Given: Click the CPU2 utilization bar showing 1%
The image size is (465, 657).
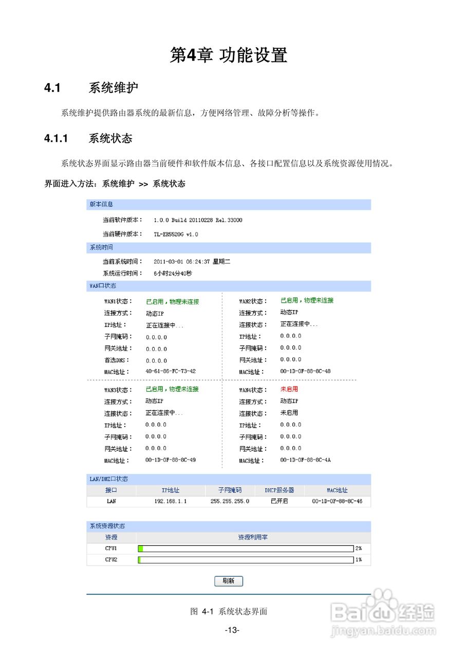Looking at the screenshot, I should coord(245,560).
